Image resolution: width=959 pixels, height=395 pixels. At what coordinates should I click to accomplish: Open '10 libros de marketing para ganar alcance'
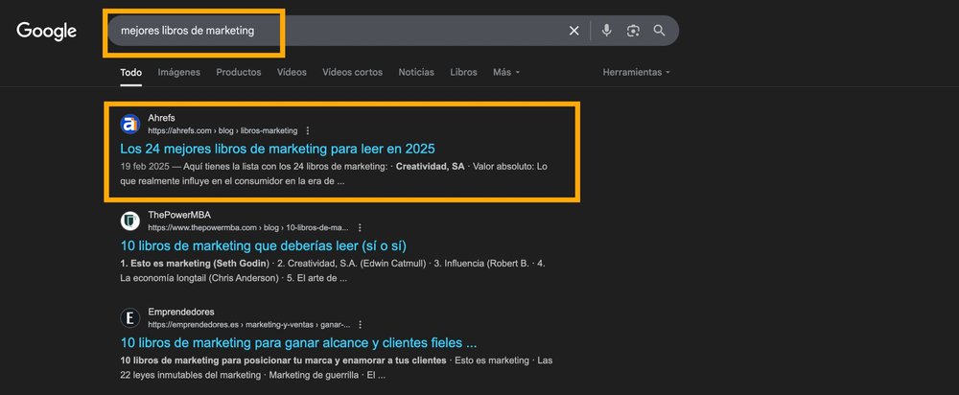298,342
